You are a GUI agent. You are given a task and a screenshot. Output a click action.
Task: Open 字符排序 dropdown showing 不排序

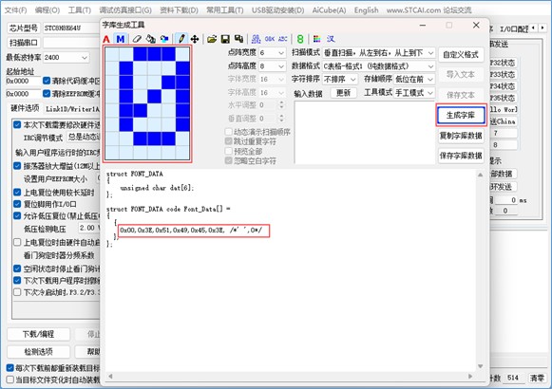(340, 79)
